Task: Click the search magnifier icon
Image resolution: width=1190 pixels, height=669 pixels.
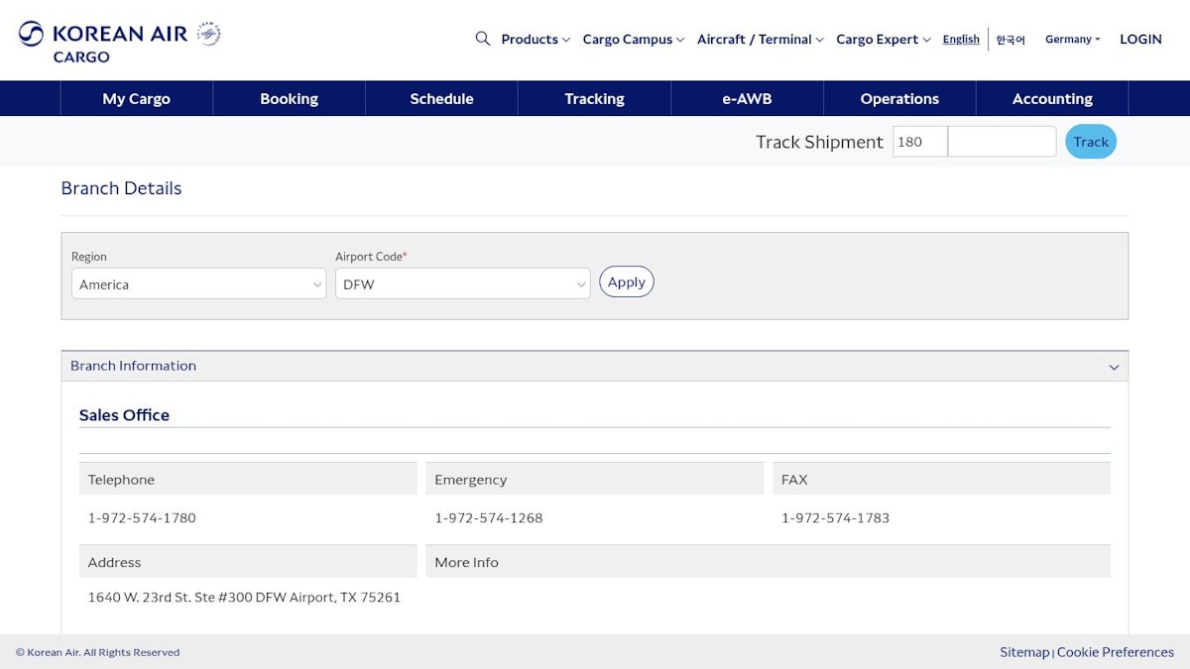Action: [483, 39]
